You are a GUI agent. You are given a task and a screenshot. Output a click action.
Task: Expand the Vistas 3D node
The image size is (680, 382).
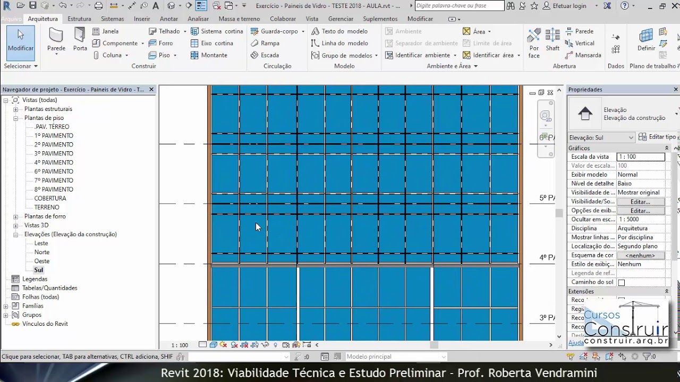16,225
